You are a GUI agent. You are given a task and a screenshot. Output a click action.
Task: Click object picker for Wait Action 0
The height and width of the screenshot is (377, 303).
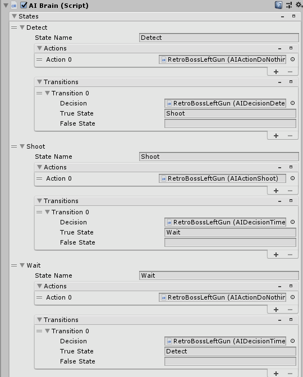(x=292, y=297)
